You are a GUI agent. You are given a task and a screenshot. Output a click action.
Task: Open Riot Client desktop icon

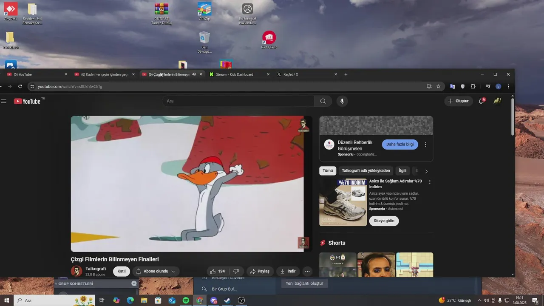pos(269,40)
